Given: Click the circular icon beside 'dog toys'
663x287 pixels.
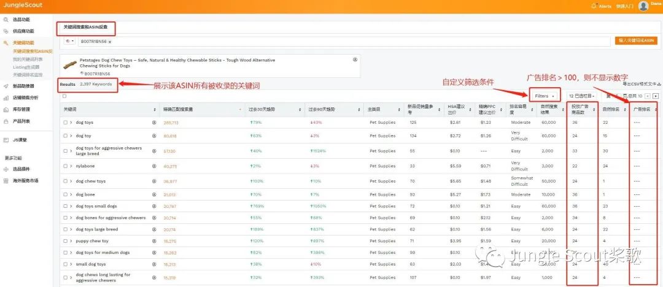Looking at the screenshot, I should click(x=154, y=122).
